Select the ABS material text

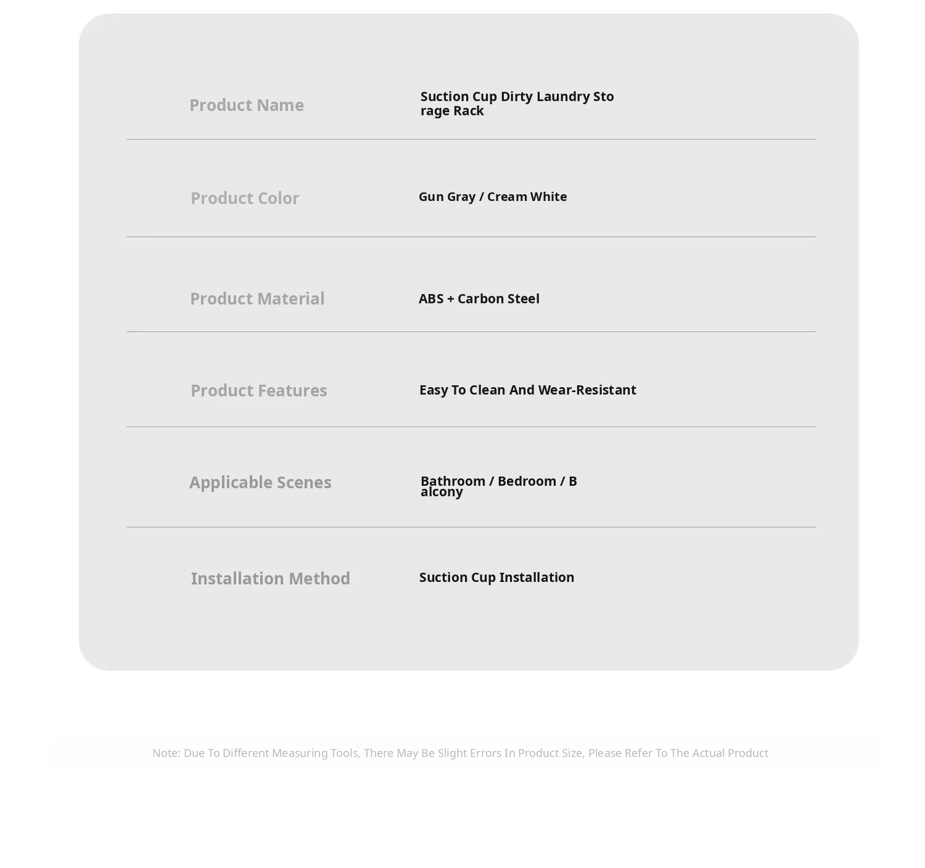[x=431, y=299]
